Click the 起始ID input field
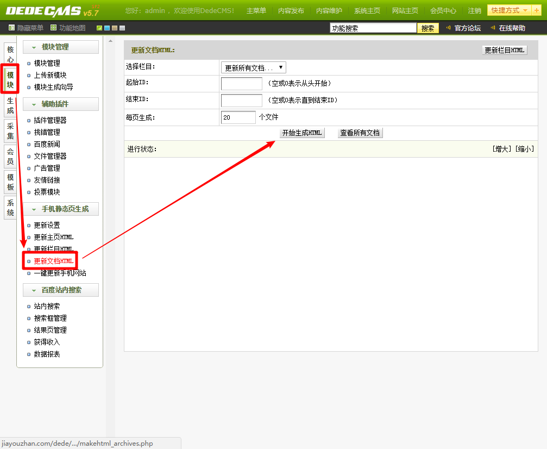Screen dimensions: 547x449 241,84
